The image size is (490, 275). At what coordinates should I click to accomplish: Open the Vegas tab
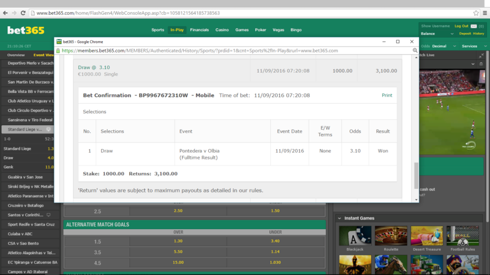click(x=278, y=30)
